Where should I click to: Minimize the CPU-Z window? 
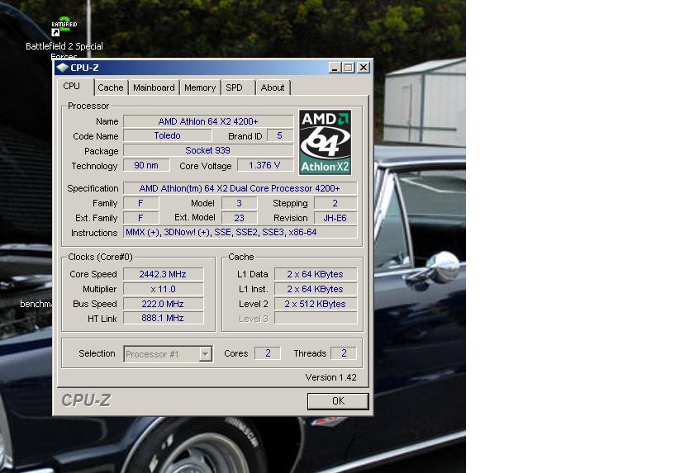pyautogui.click(x=335, y=68)
